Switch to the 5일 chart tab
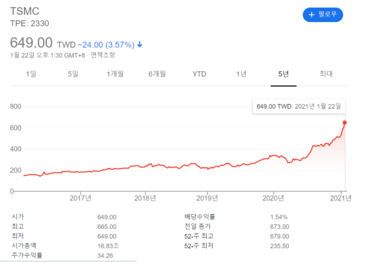Image resolution: width=369 pixels, height=262 pixels. pos(73,74)
